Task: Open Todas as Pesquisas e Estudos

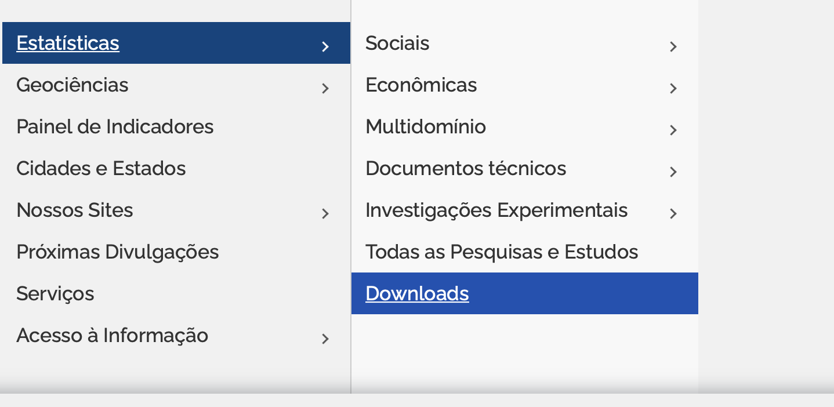Action: [x=502, y=252]
